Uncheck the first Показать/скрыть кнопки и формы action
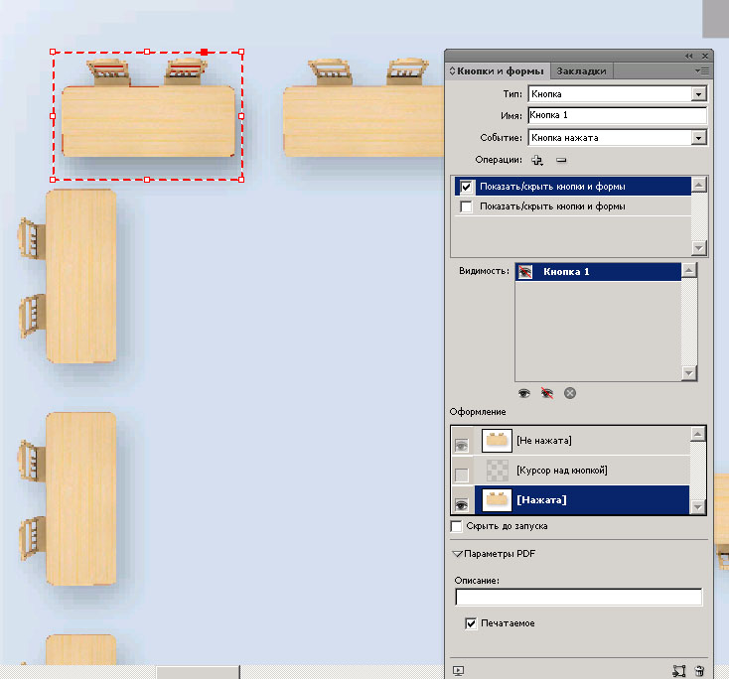 pyautogui.click(x=467, y=187)
